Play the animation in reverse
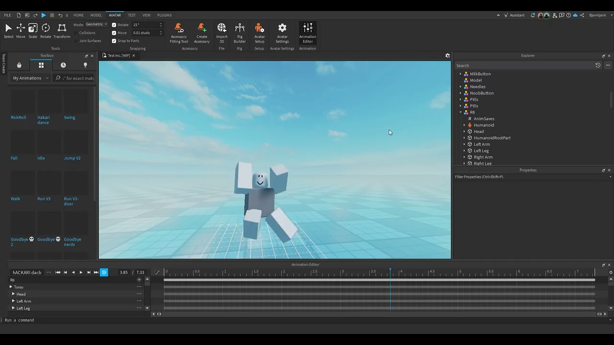The image size is (614, 345). 73,272
